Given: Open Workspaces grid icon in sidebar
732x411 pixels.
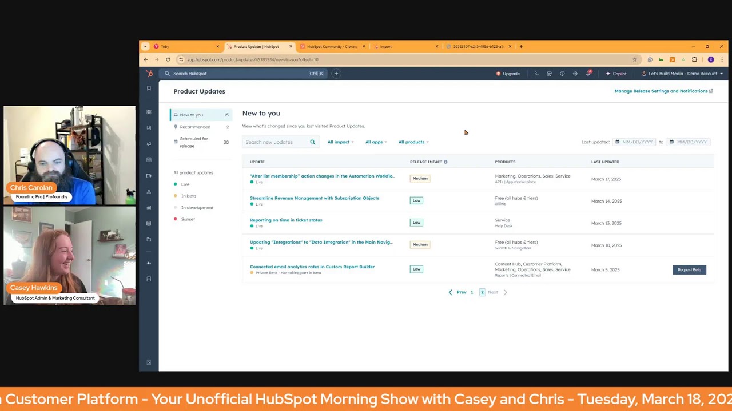Looking at the screenshot, I should point(149,112).
